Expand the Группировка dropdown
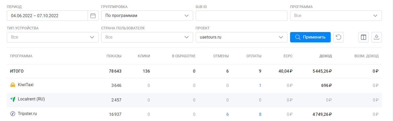Image resolution: width=393 pixels, height=121 pixels. click(147, 16)
